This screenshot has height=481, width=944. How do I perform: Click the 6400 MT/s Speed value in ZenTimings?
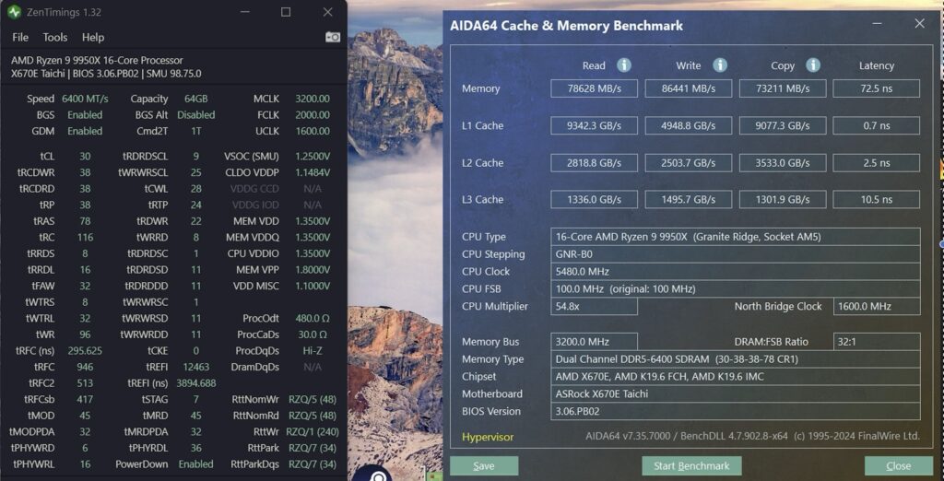click(x=85, y=99)
